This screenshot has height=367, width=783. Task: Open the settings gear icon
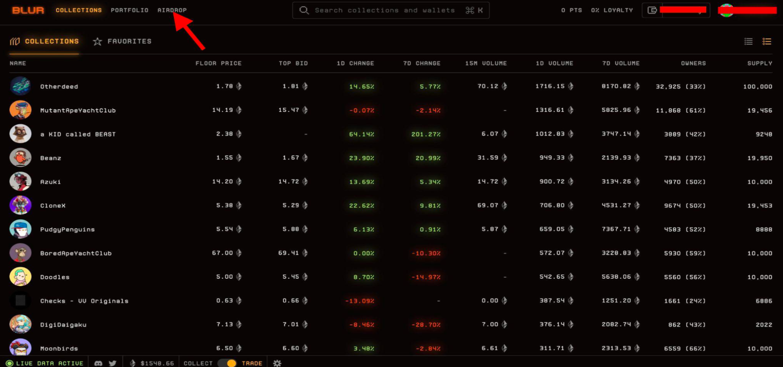(277, 363)
